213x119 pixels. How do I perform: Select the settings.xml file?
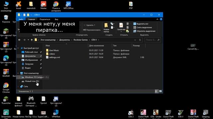click(x=54, y=57)
